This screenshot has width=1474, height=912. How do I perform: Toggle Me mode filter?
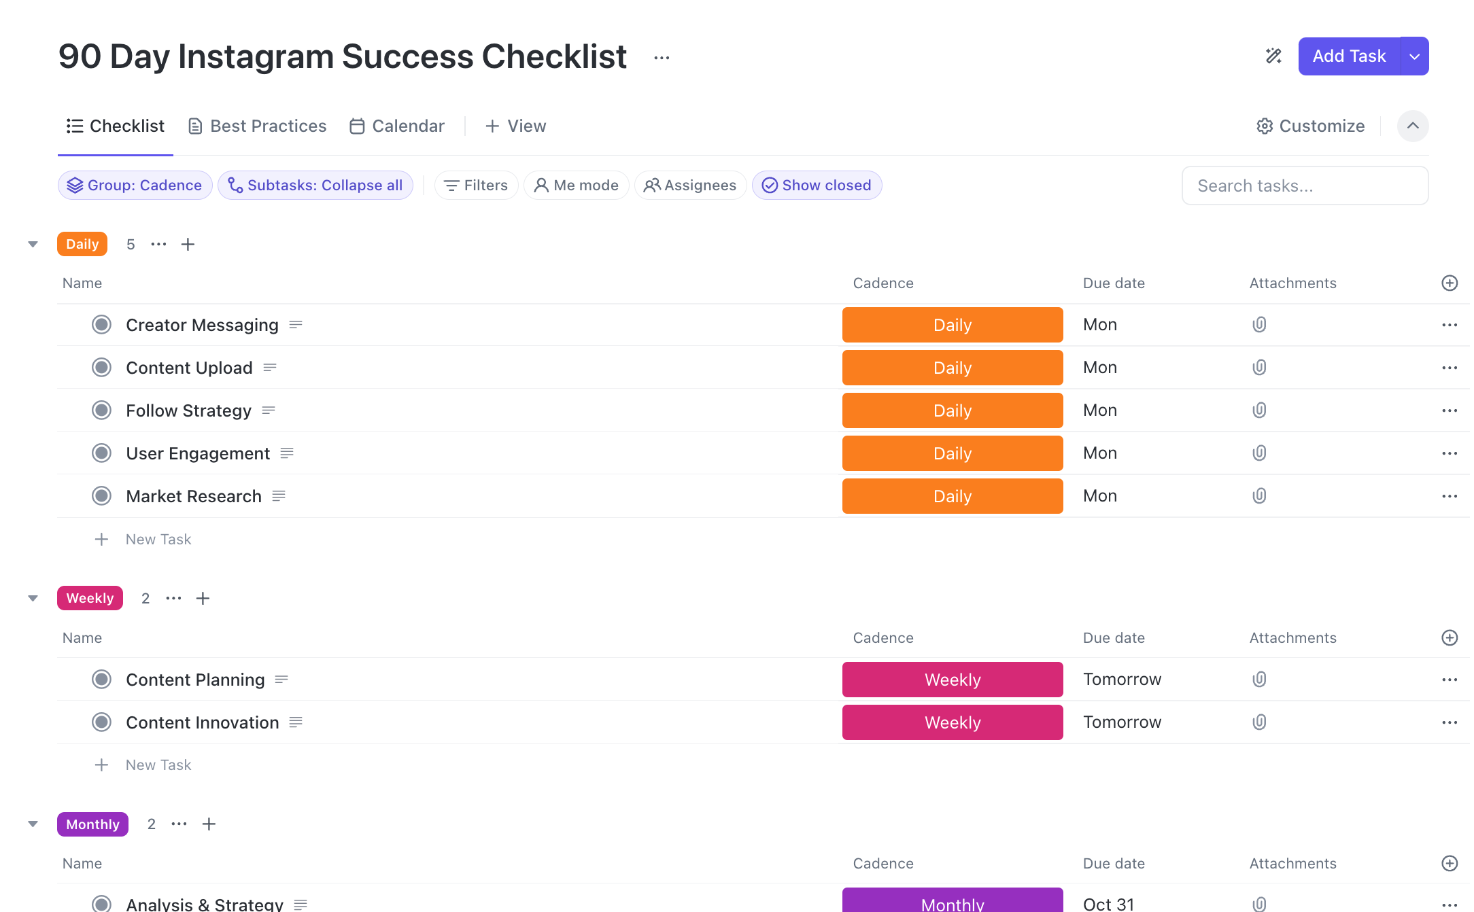[576, 185]
